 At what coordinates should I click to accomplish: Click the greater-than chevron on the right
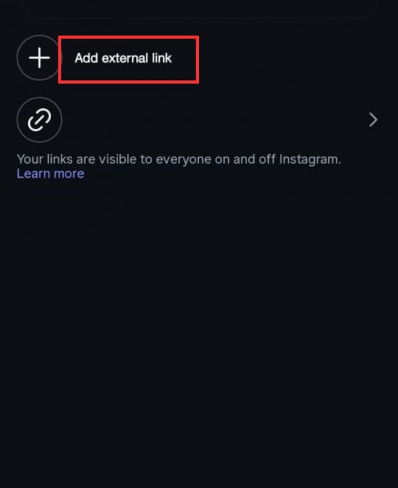coord(373,120)
